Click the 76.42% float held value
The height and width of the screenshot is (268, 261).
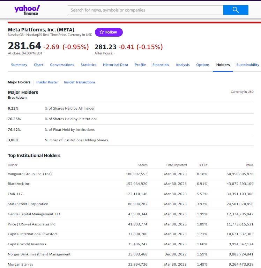pyautogui.click(x=14, y=129)
